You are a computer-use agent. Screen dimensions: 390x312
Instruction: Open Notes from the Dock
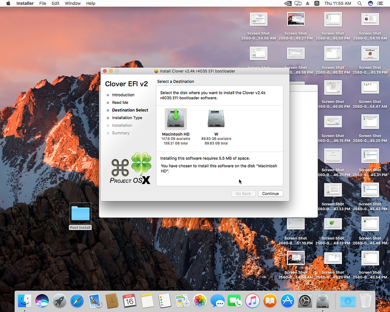coord(147,301)
